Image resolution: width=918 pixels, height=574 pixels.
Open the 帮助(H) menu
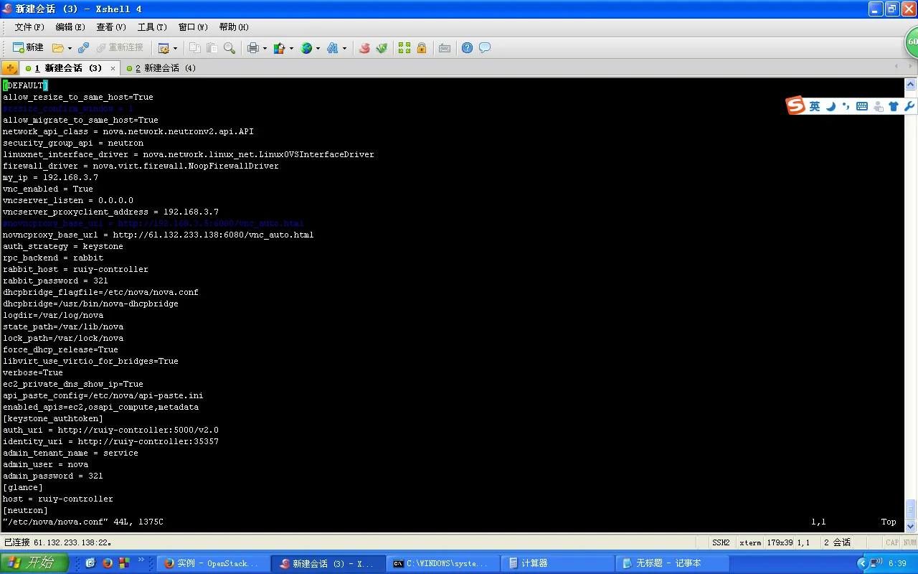pos(234,27)
